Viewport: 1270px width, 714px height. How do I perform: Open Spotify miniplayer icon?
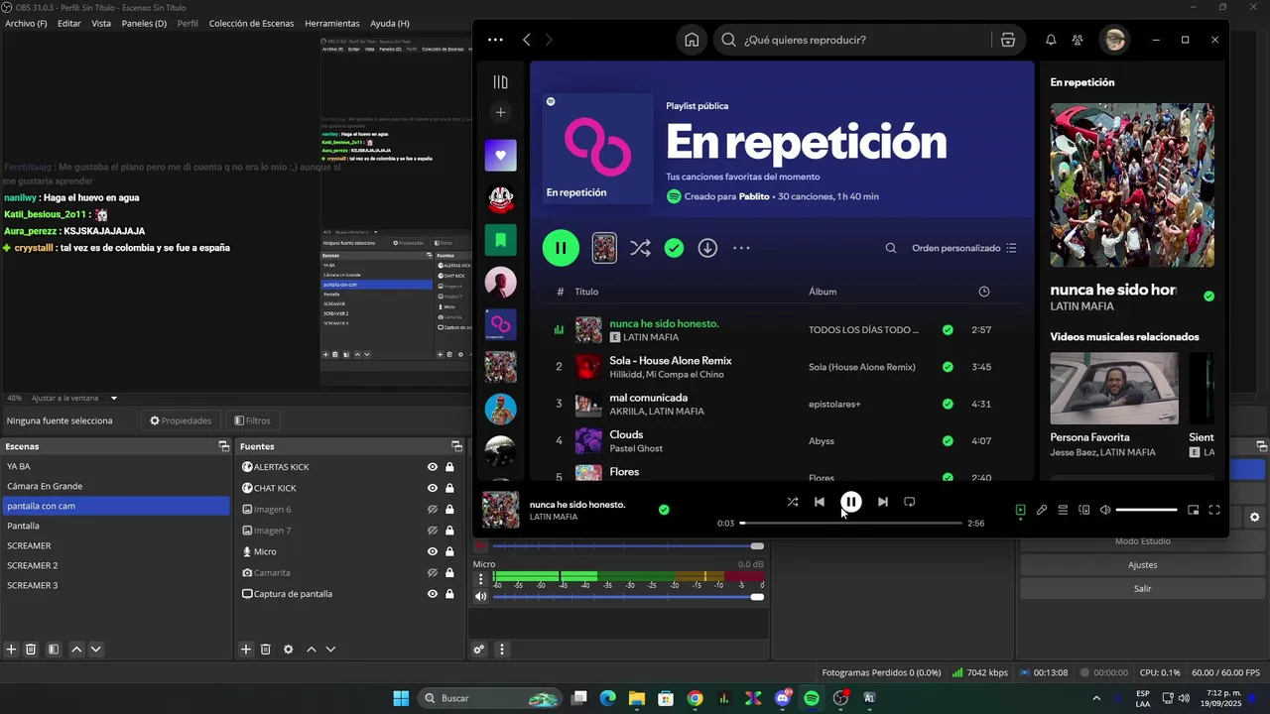coord(1194,510)
